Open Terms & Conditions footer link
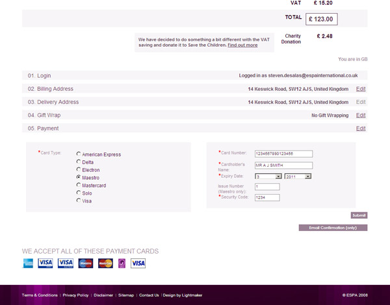390x305 pixels. pyautogui.click(x=40, y=295)
